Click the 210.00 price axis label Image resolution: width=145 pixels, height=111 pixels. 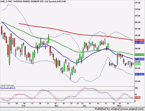click(x=137, y=9)
